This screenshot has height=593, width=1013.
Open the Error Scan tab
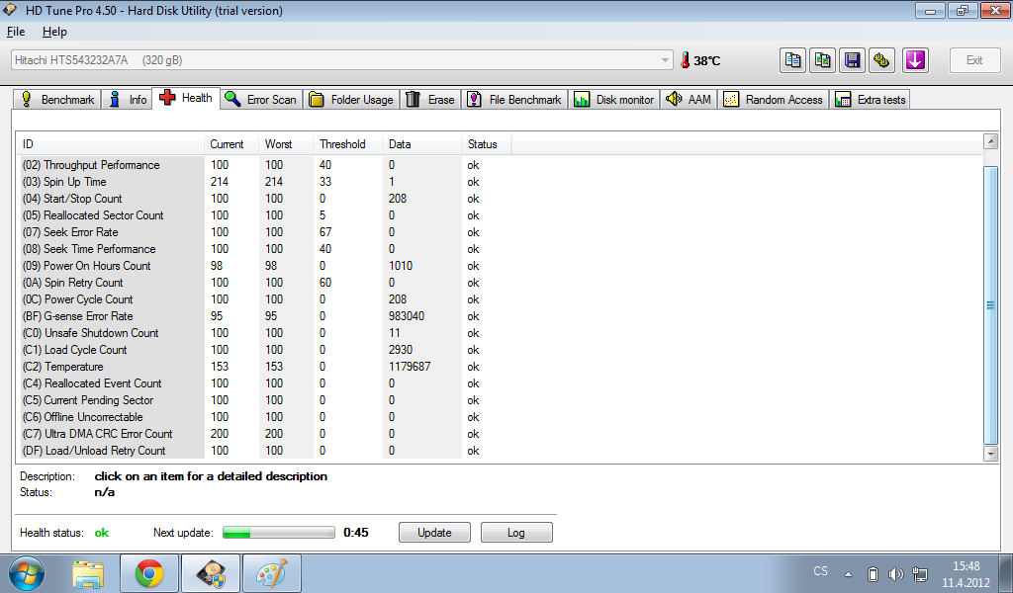pos(261,100)
